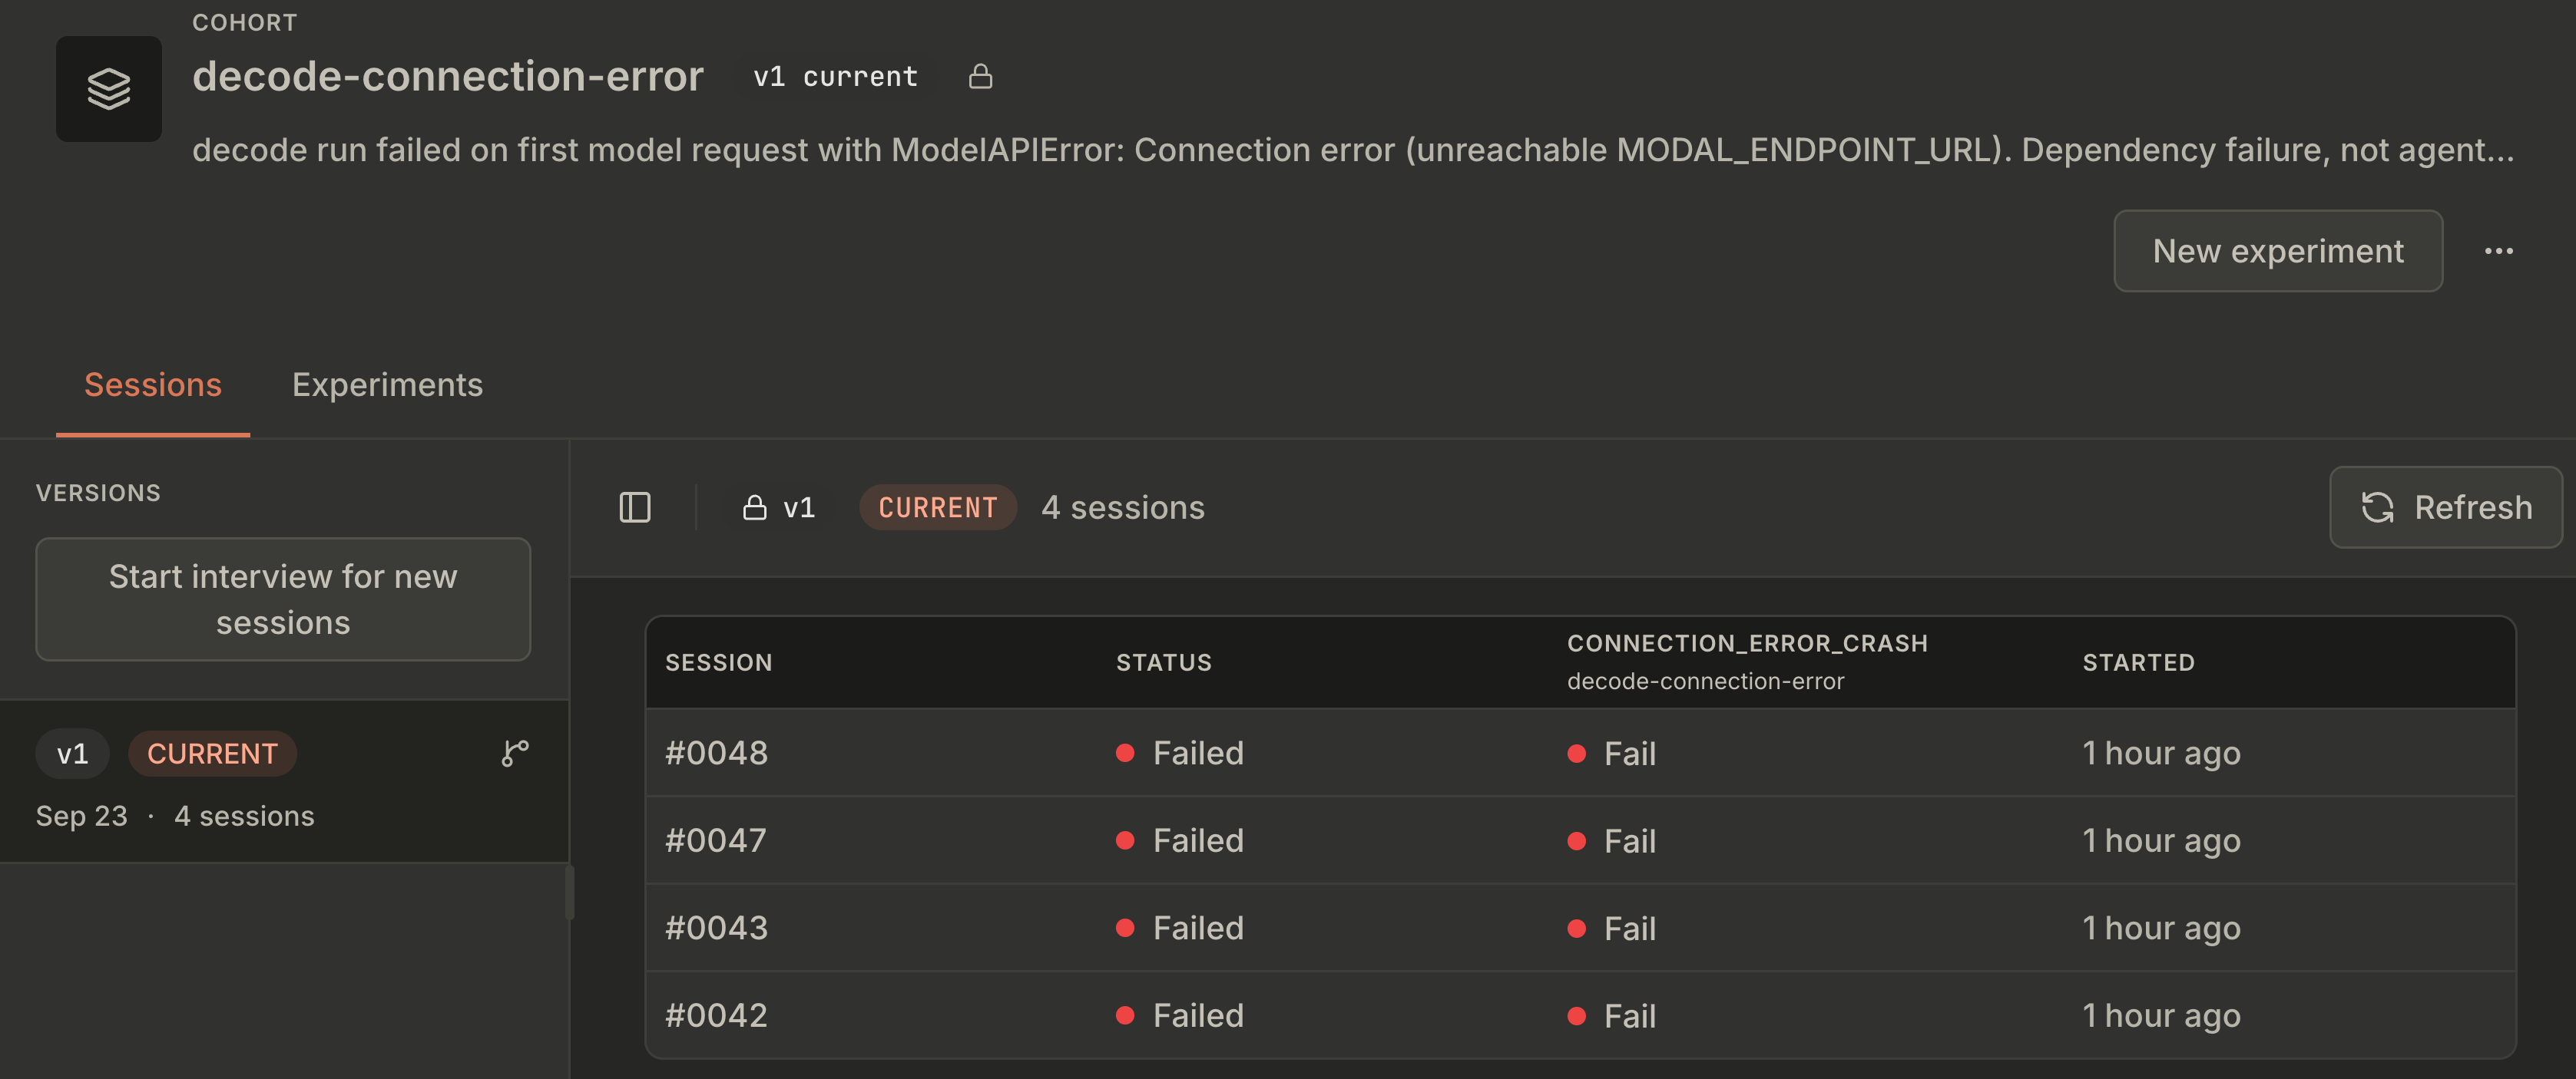Screen dimensions: 2576x1079
Task: Click the CONNECTION_ERROR_CRASH column header
Action: pyautogui.click(x=1747, y=643)
